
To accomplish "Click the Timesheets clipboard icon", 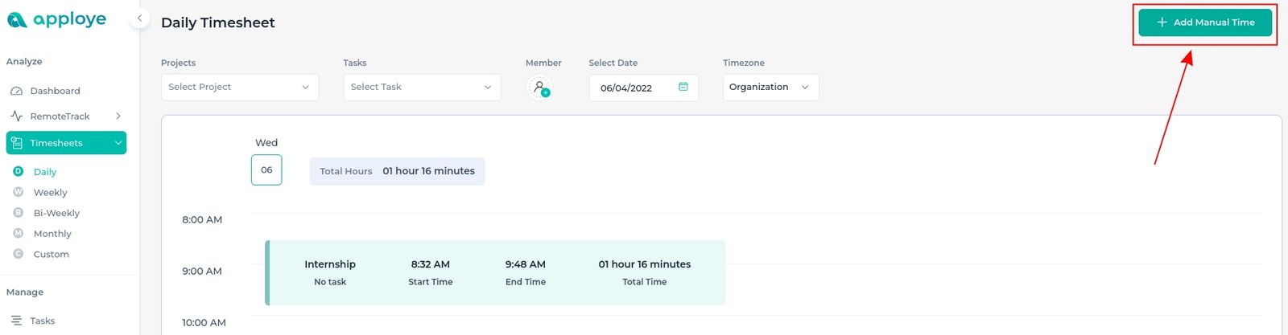I will pos(16,143).
